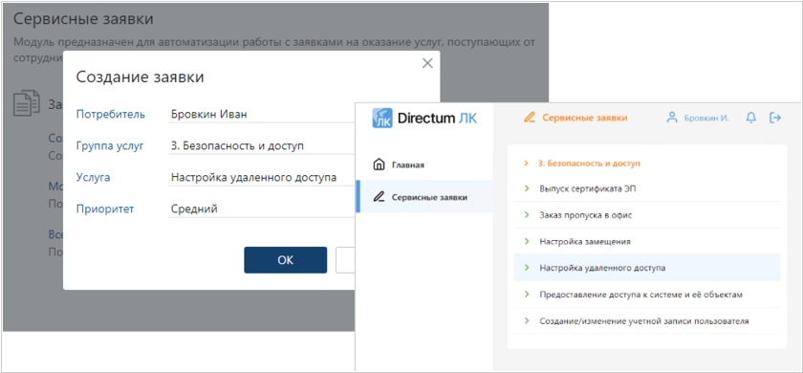This screenshot has width=803, height=373.
Task: Click the Directum ЛК logo icon
Action: (x=382, y=118)
